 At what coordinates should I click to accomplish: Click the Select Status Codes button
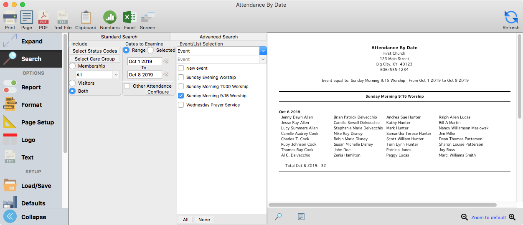tap(95, 51)
